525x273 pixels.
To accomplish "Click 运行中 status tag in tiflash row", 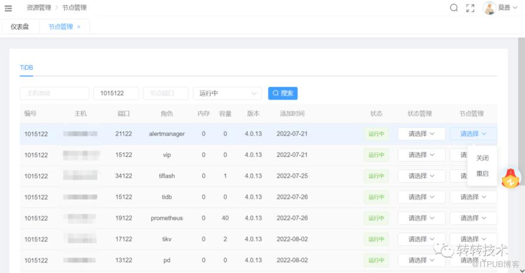I will pos(376,176).
